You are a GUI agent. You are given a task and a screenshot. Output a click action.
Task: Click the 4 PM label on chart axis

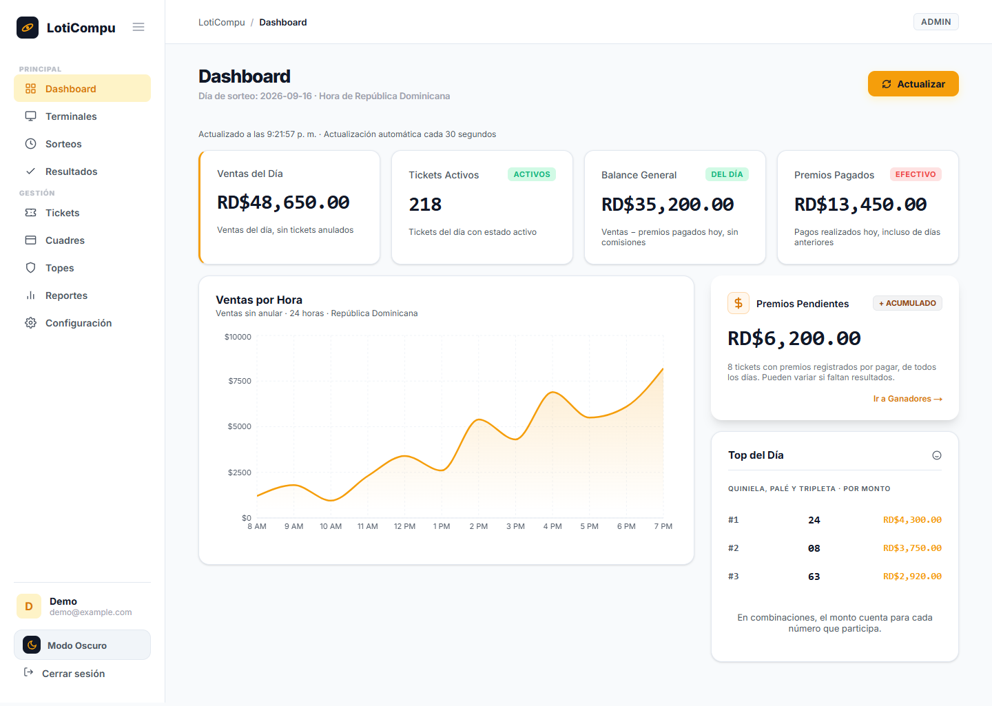[552, 526]
